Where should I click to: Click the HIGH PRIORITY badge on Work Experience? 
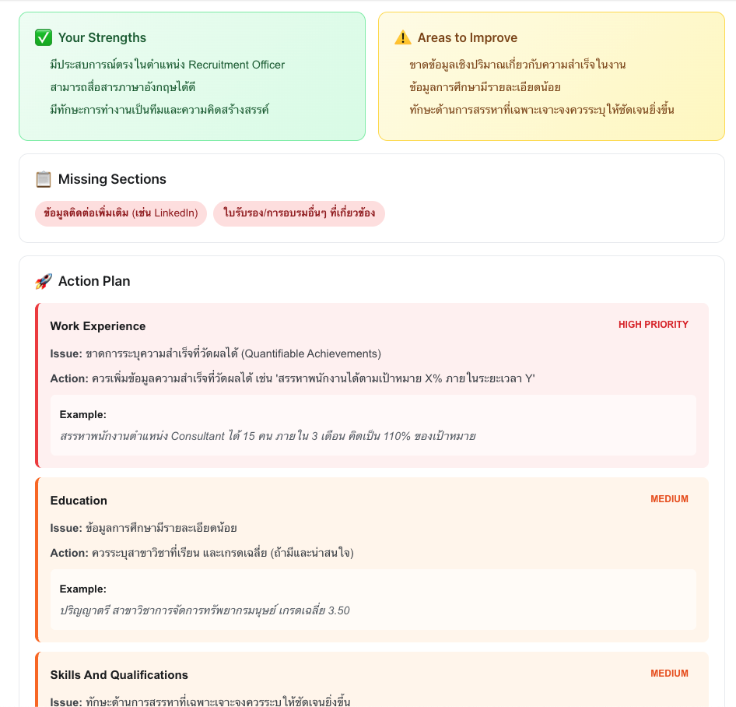(654, 324)
